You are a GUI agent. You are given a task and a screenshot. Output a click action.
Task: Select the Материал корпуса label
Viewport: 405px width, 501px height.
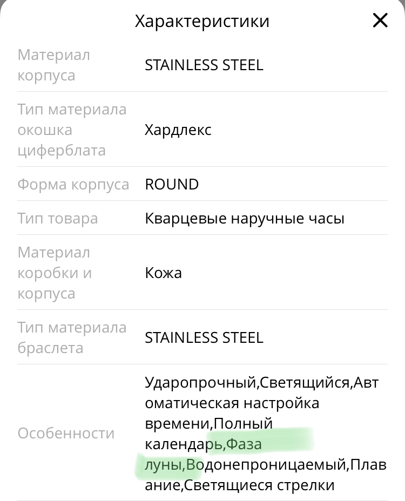pos(54,65)
